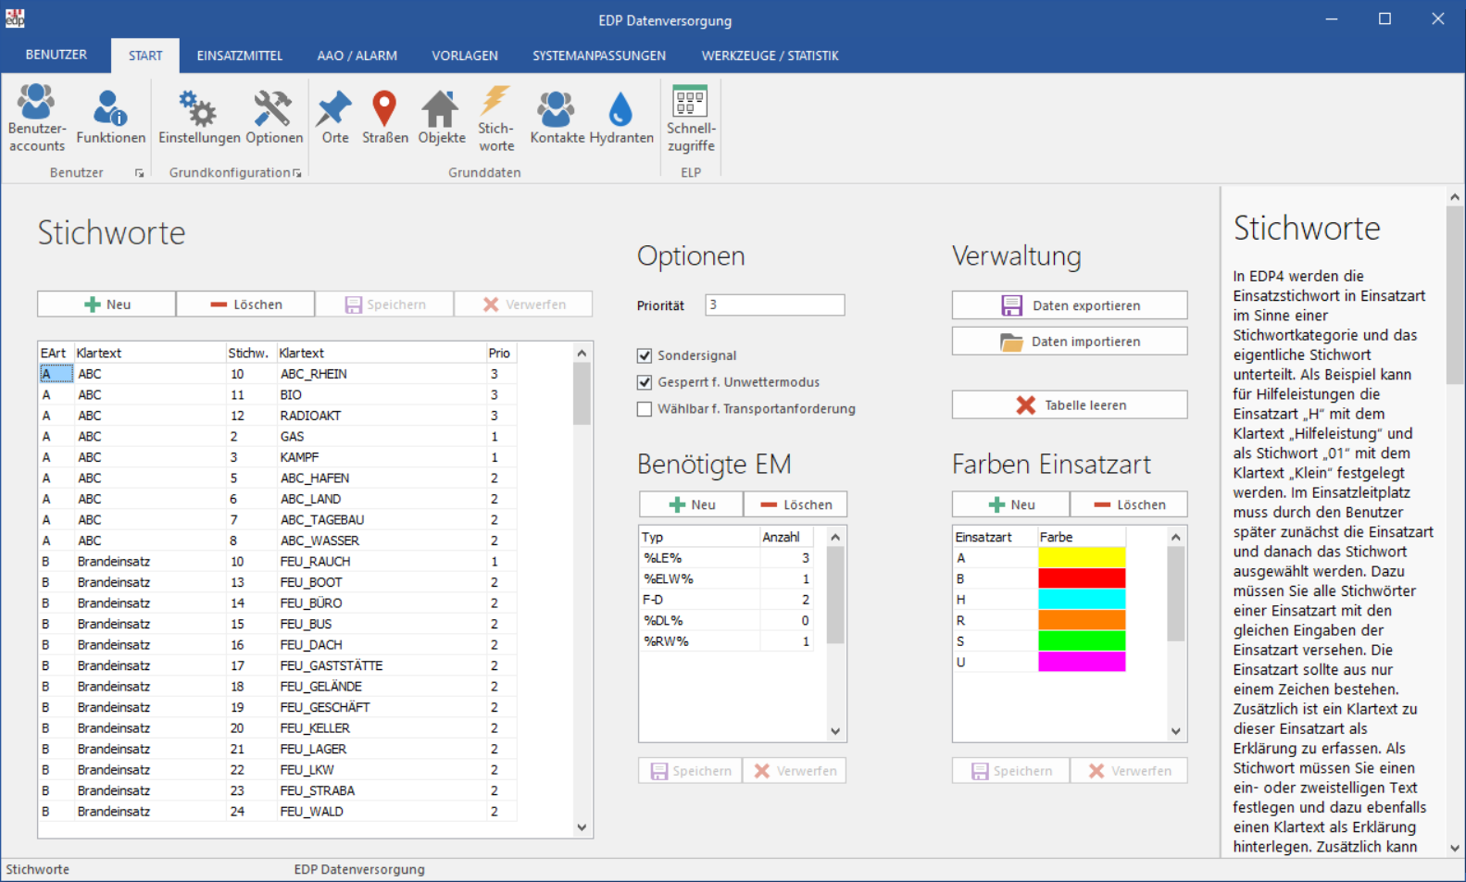The image size is (1466, 882).
Task: Uncheck Gesperrt f. Unwettermodus
Action: 645,382
